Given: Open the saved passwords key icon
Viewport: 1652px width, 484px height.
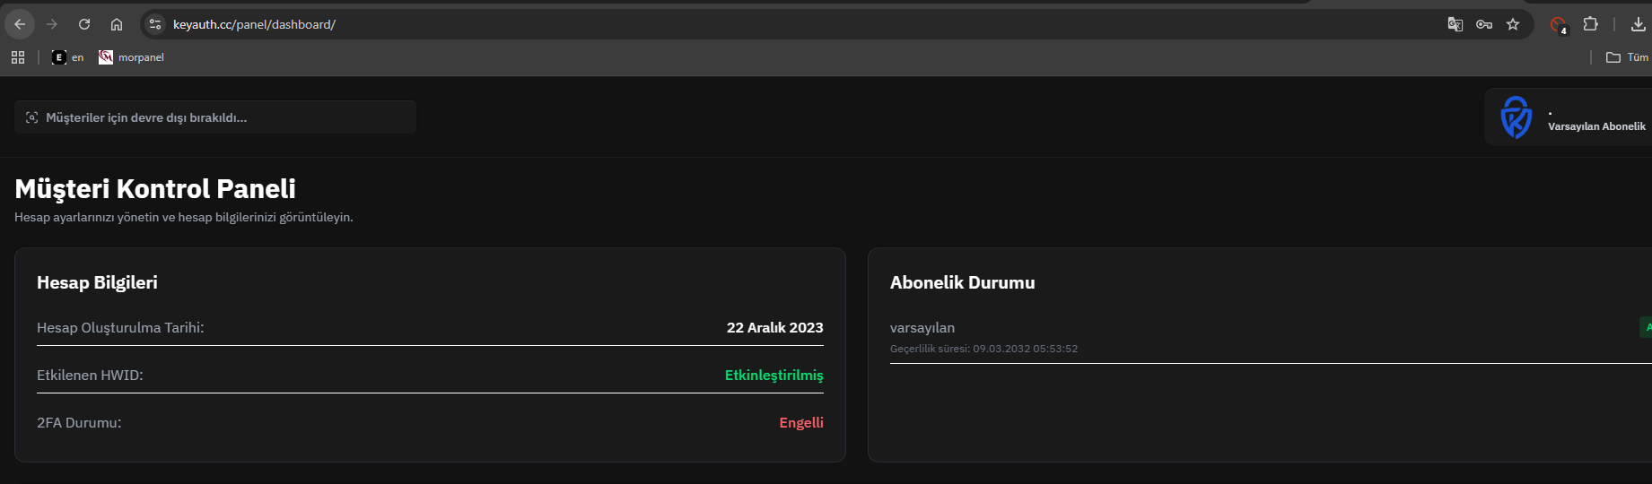Looking at the screenshot, I should pos(1484,24).
